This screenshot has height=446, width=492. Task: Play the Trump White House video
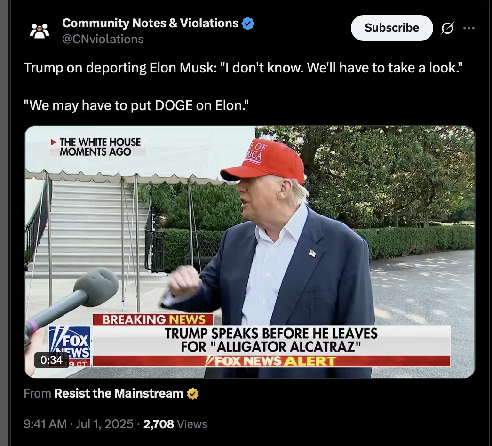click(x=250, y=252)
